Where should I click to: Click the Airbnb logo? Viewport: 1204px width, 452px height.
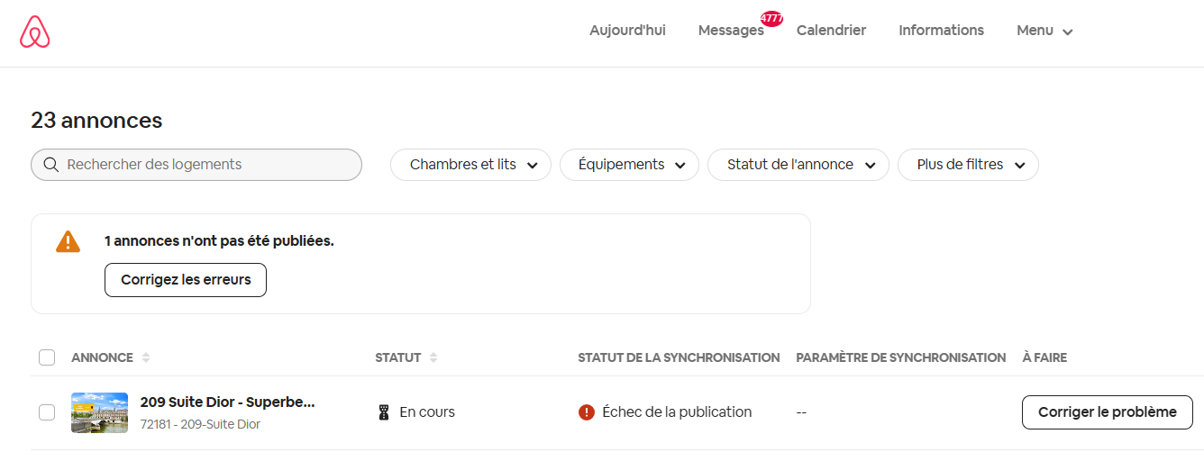coord(35,32)
